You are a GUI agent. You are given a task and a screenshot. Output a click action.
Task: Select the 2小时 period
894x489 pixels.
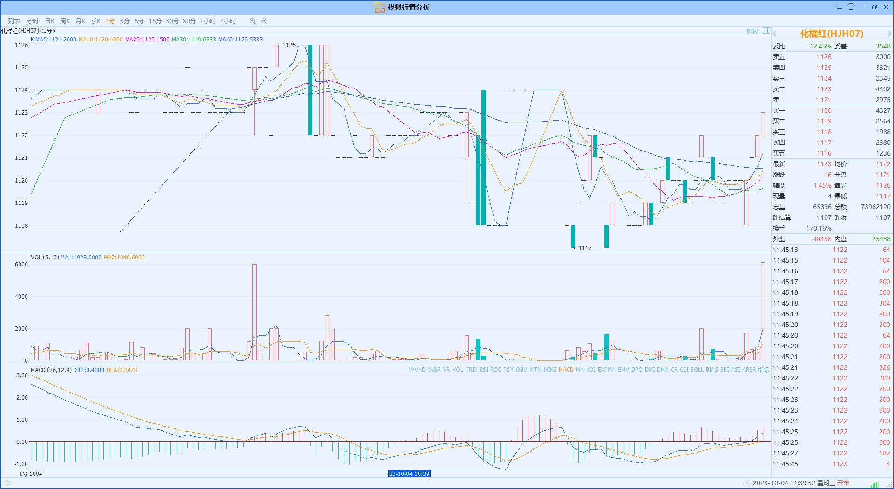208,21
